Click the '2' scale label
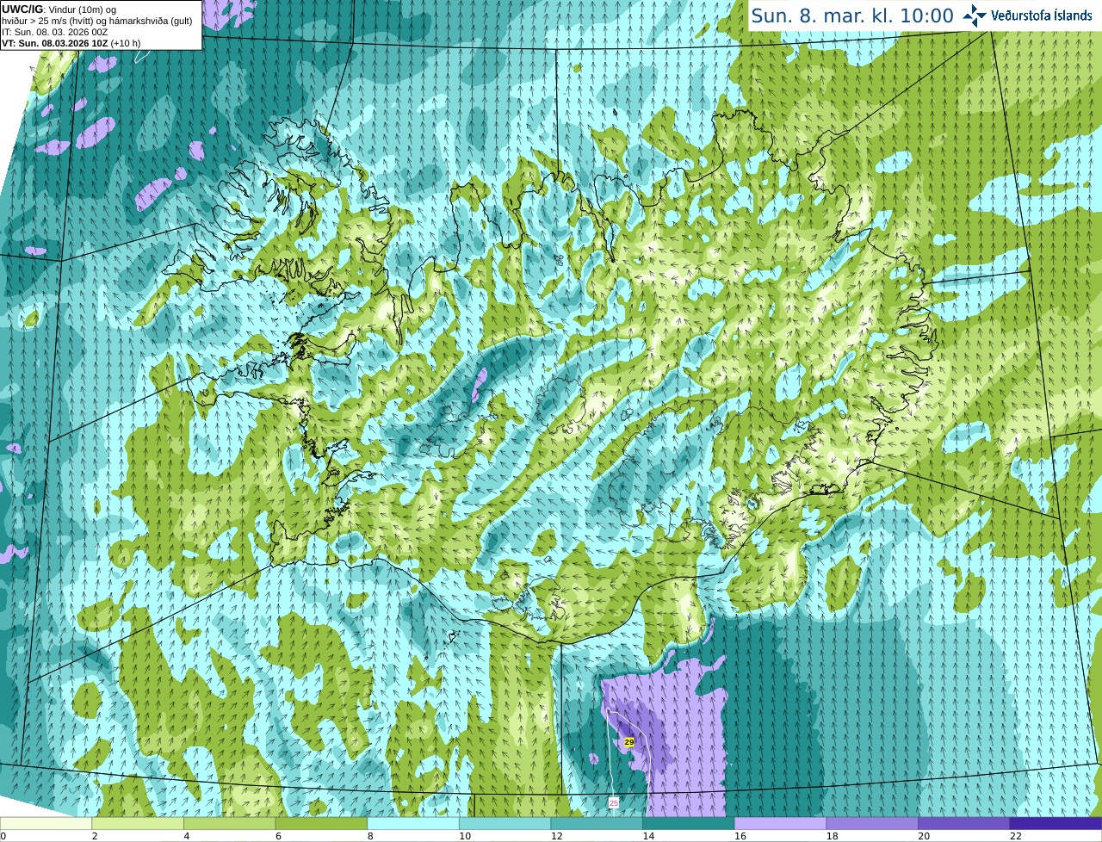1102x842 pixels. (x=95, y=836)
